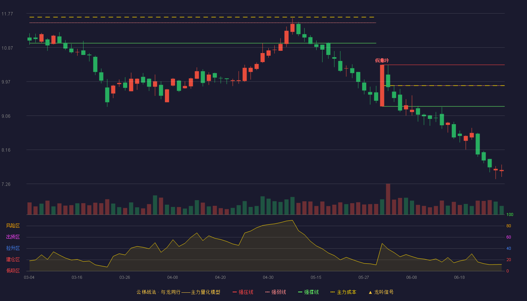This screenshot has height=301, width=527.
Task: Click the 06-18 date label
Action: coord(459,277)
